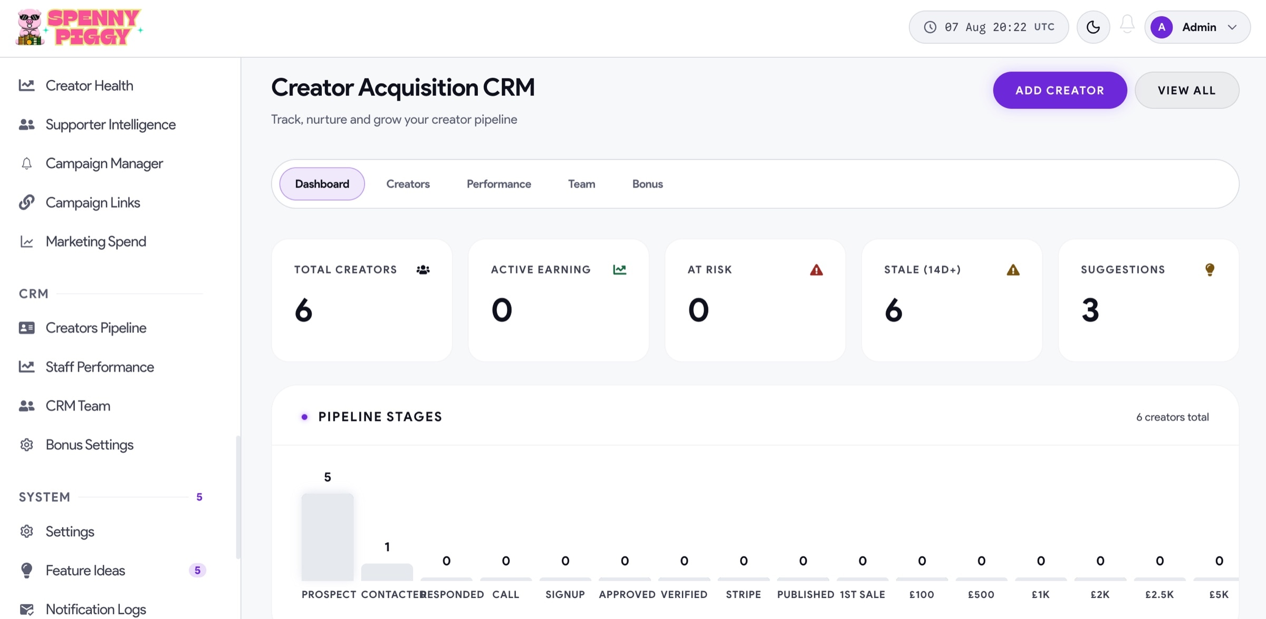
Task: Click the ADD CREATOR button
Action: (x=1060, y=90)
